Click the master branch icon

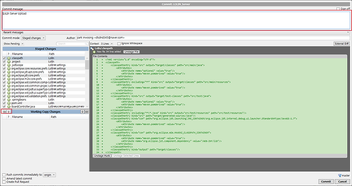[x=340, y=175]
